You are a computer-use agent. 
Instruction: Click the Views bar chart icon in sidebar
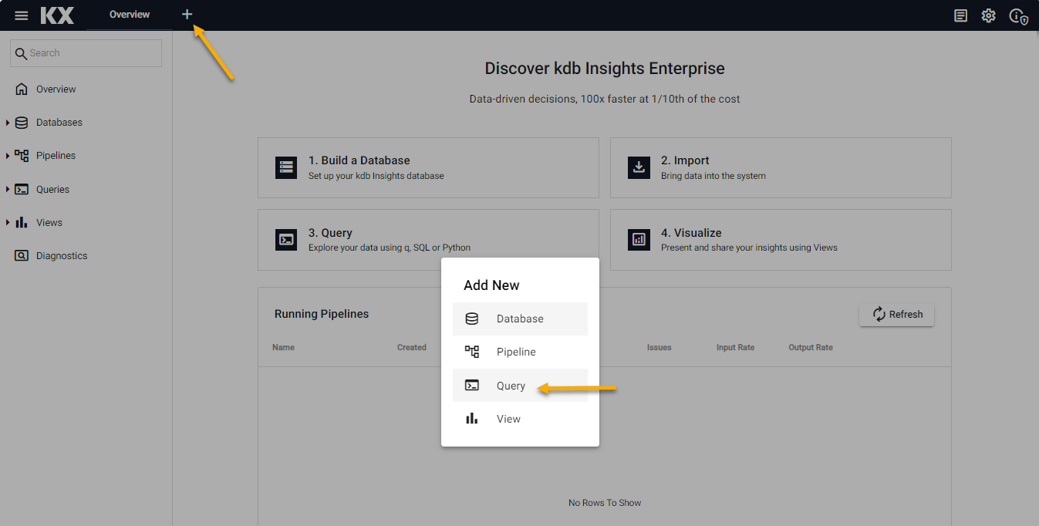(22, 223)
